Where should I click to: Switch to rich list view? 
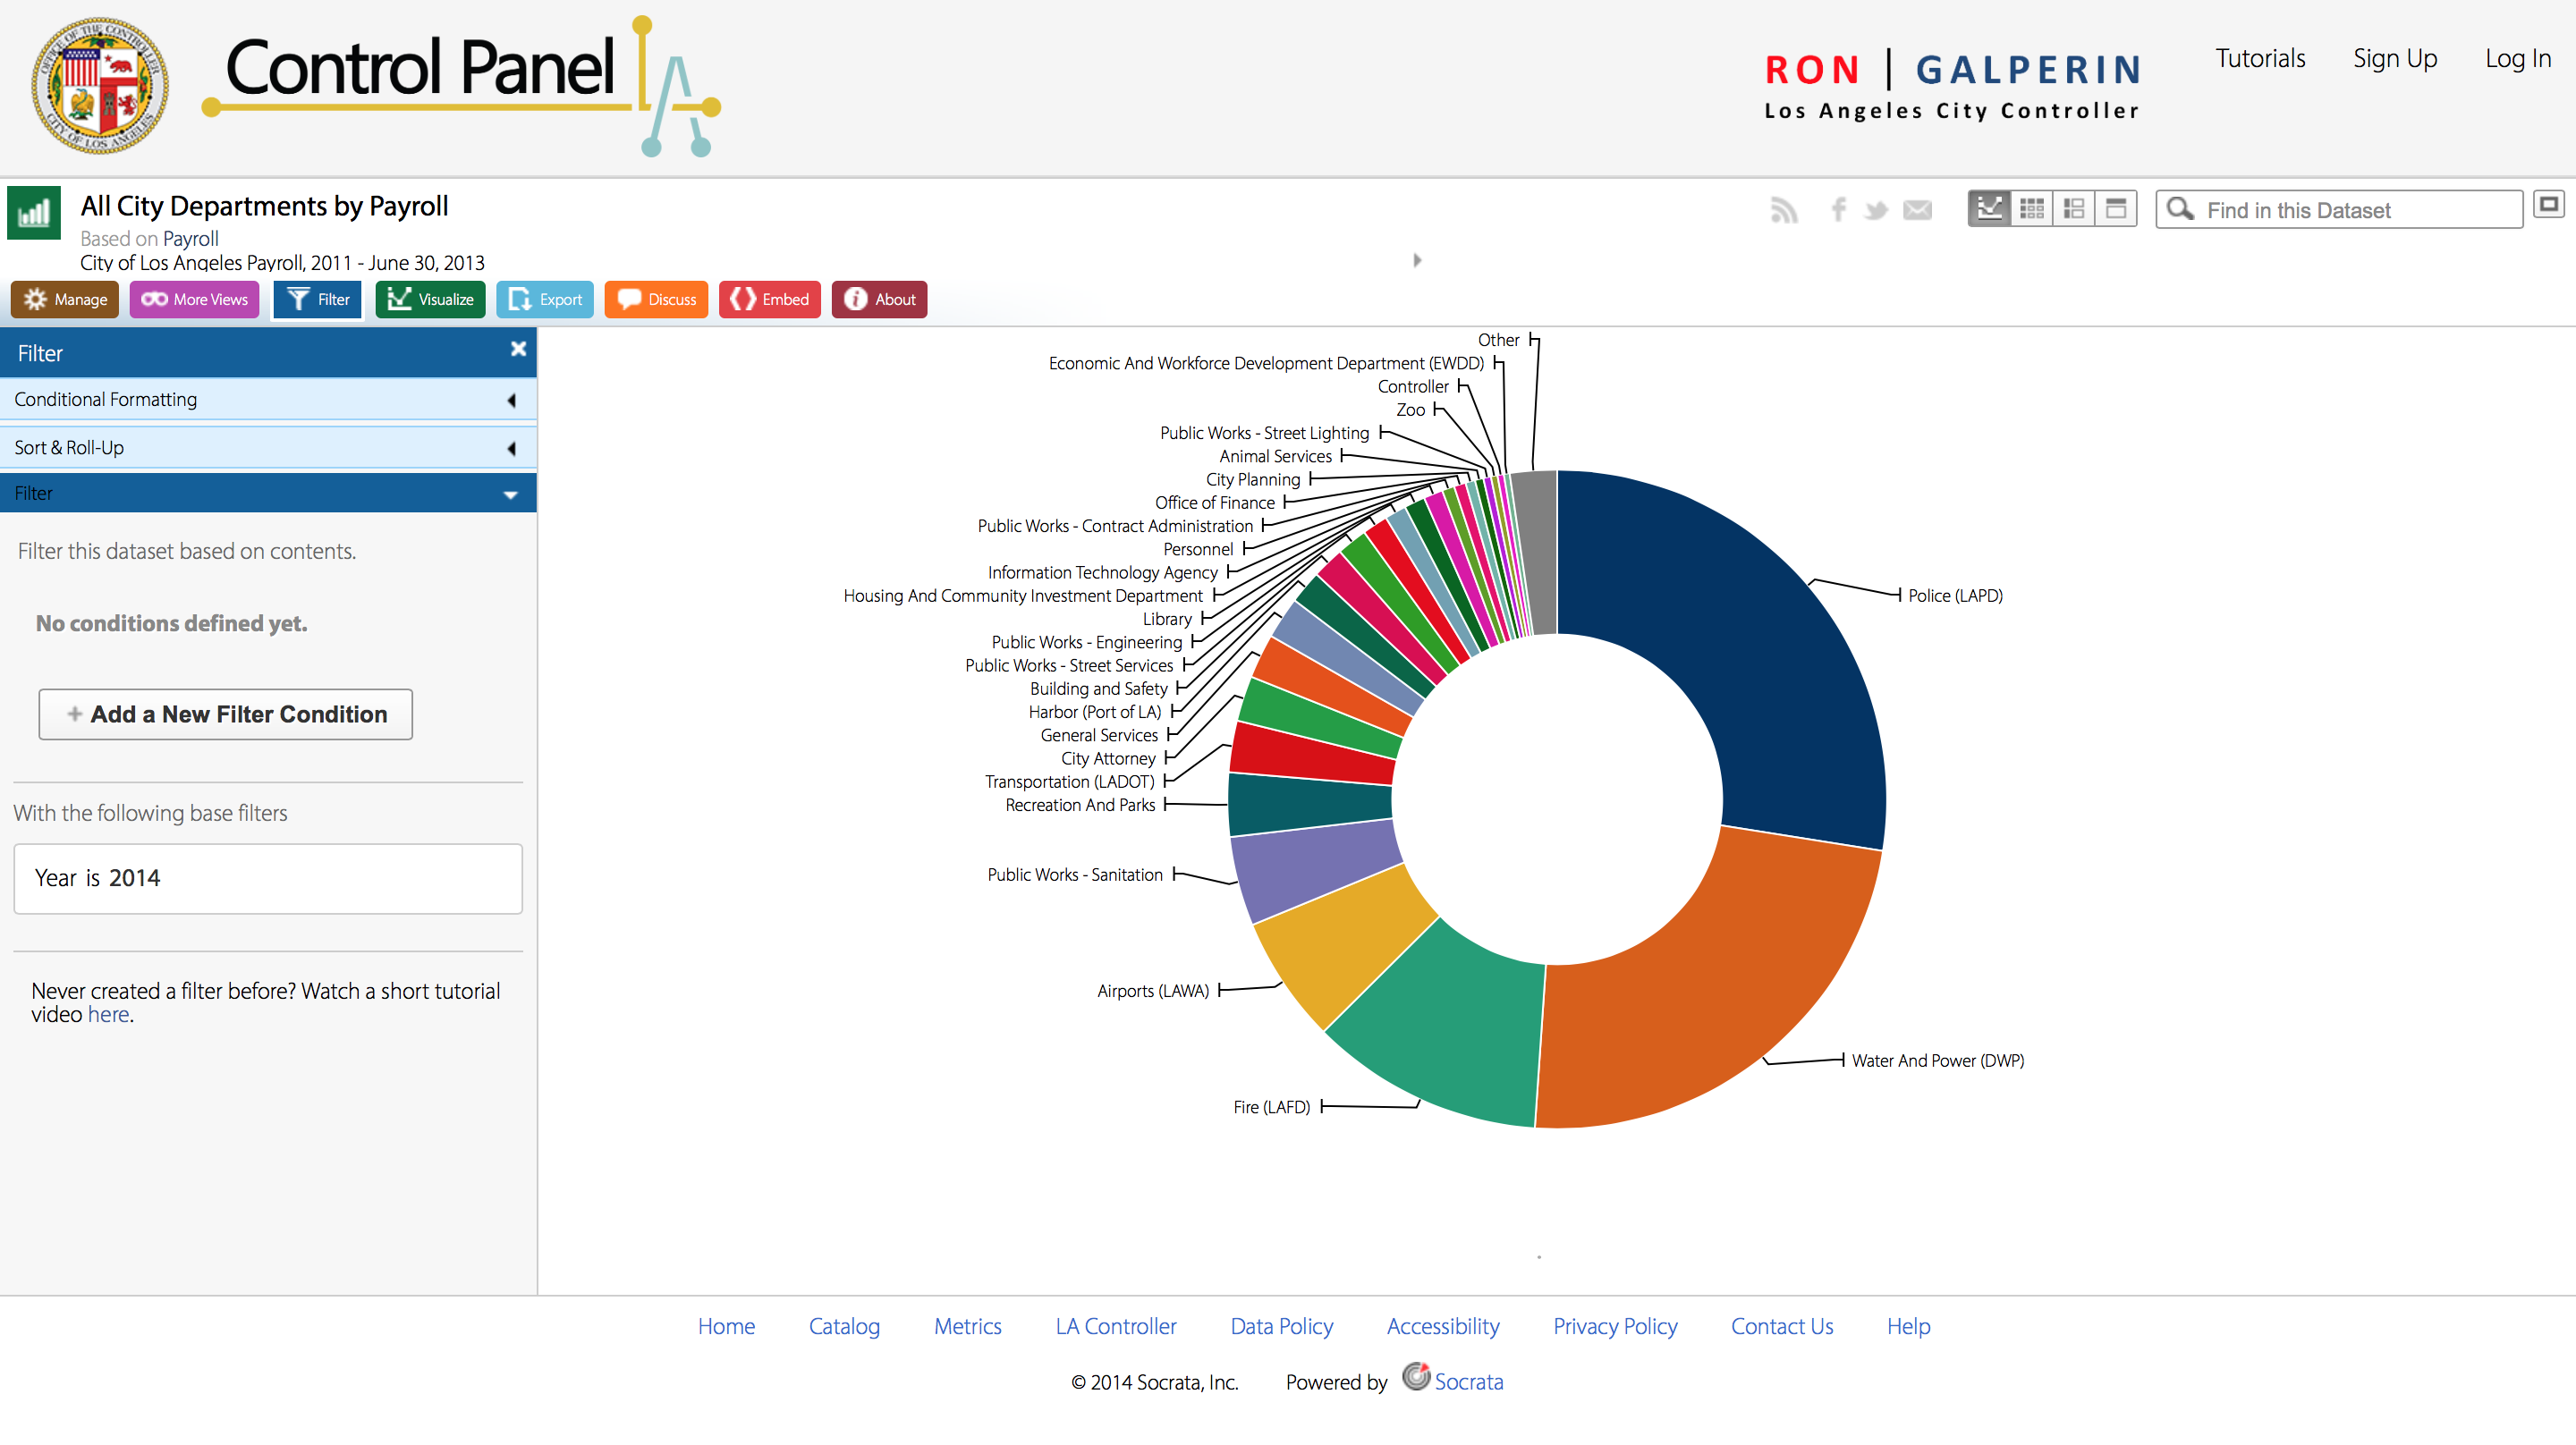pyautogui.click(x=2074, y=209)
